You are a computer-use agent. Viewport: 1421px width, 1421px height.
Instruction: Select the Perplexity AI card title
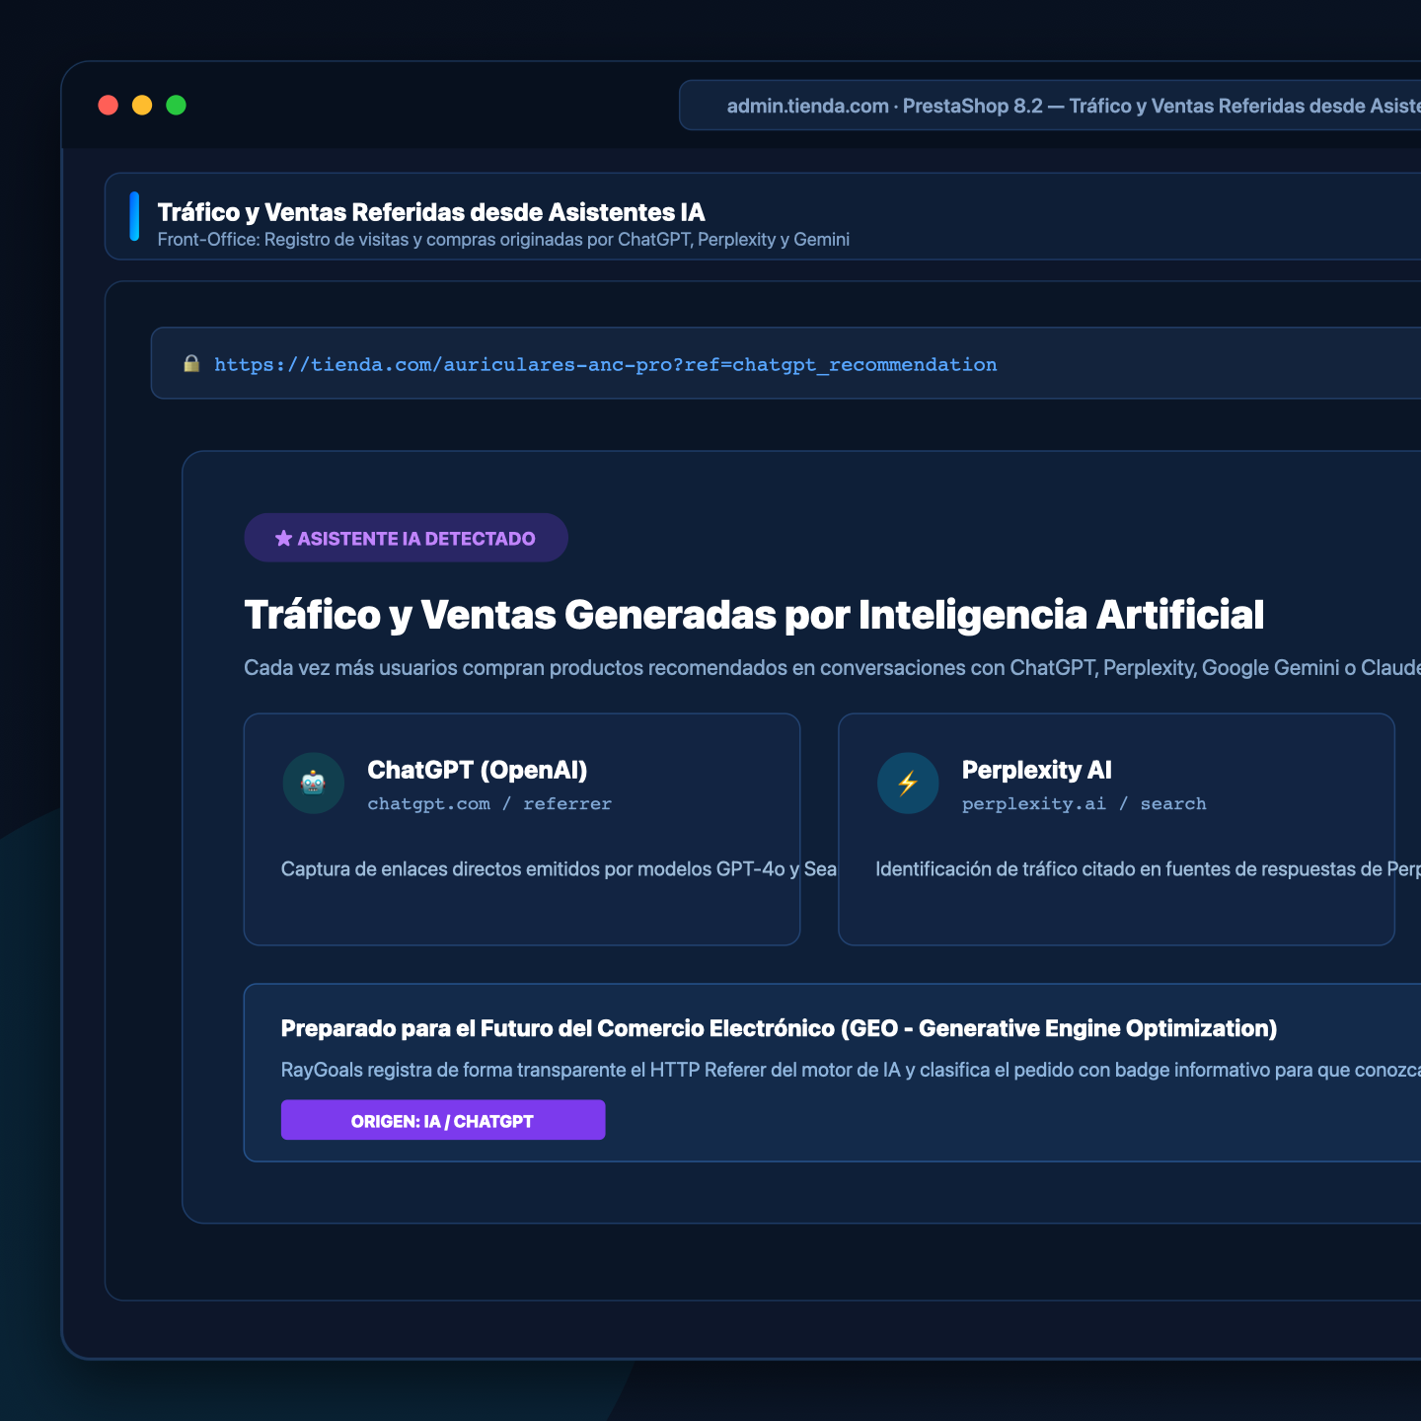[x=1037, y=770]
